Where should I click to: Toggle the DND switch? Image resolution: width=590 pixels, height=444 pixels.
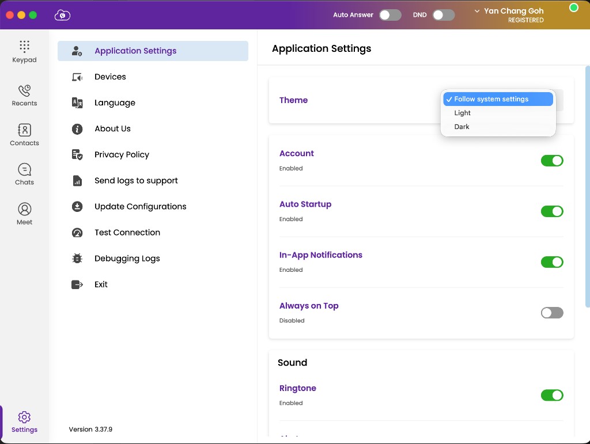click(444, 15)
